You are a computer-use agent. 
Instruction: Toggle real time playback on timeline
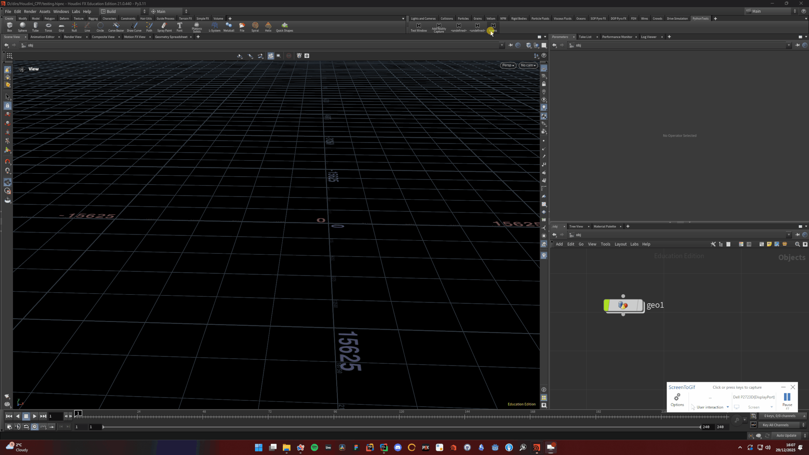[35, 427]
